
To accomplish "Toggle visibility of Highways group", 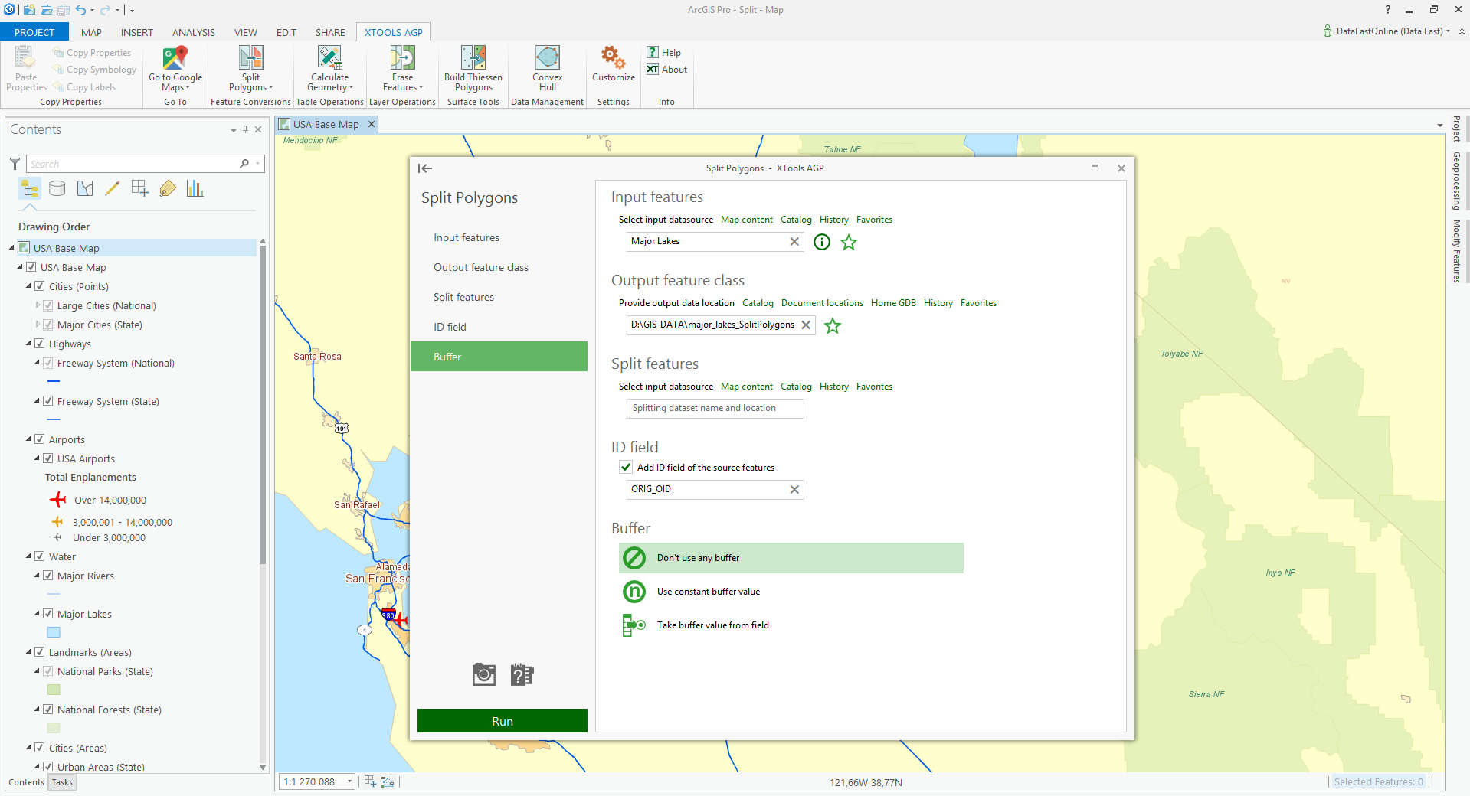I will pyautogui.click(x=40, y=344).
